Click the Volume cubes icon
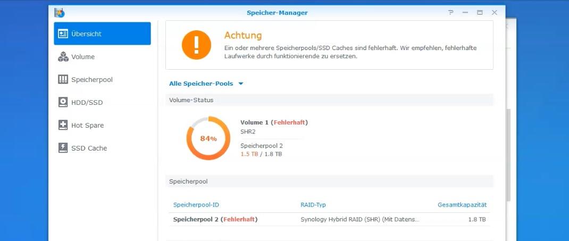Viewport: 569px width, 241px height. tap(63, 56)
